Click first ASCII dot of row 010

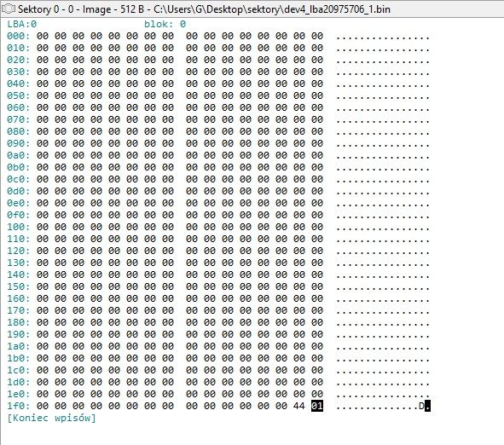[x=339, y=49]
